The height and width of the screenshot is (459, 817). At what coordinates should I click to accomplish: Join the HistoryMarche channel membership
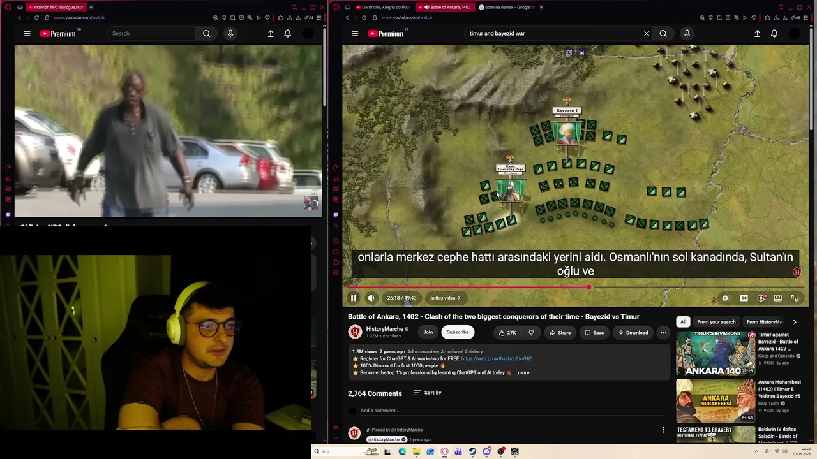click(x=428, y=332)
